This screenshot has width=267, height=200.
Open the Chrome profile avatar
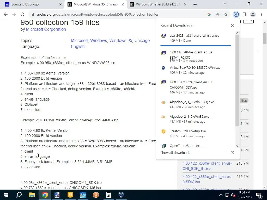pyautogui.click(x=253, y=15)
